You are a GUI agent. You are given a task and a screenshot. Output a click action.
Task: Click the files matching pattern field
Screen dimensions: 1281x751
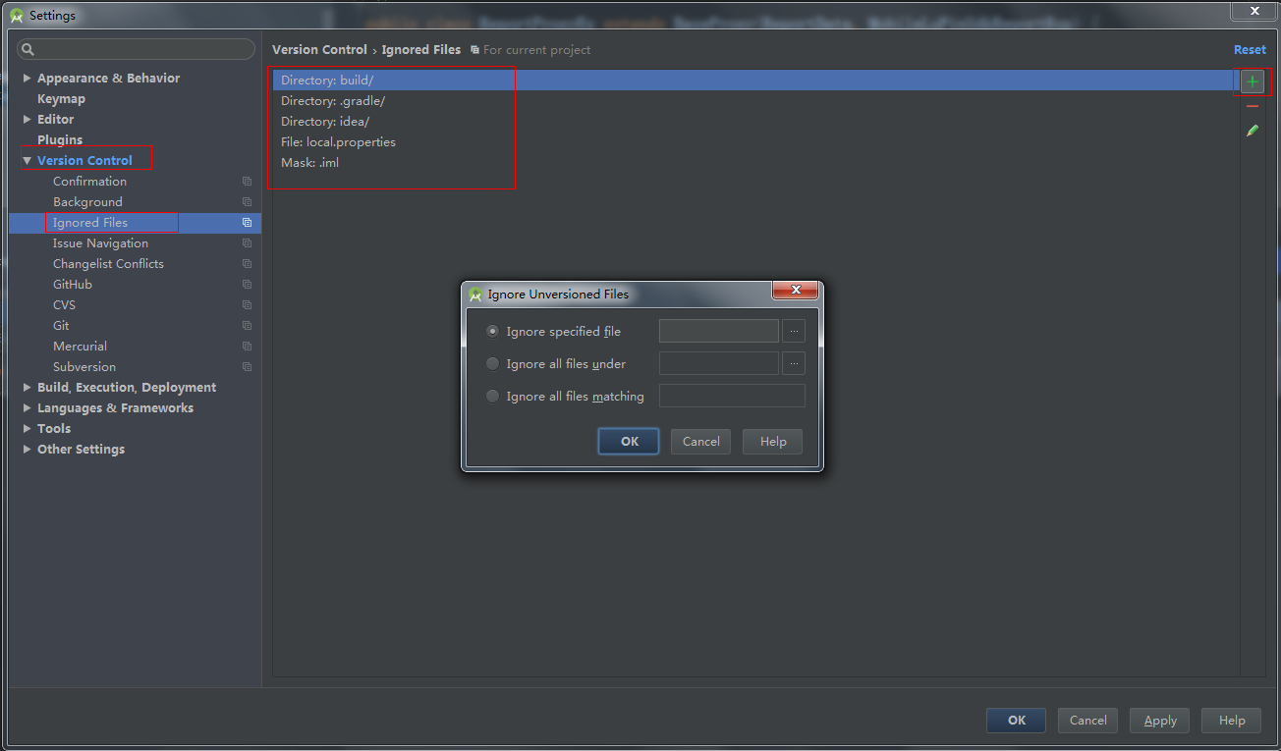[732, 397]
